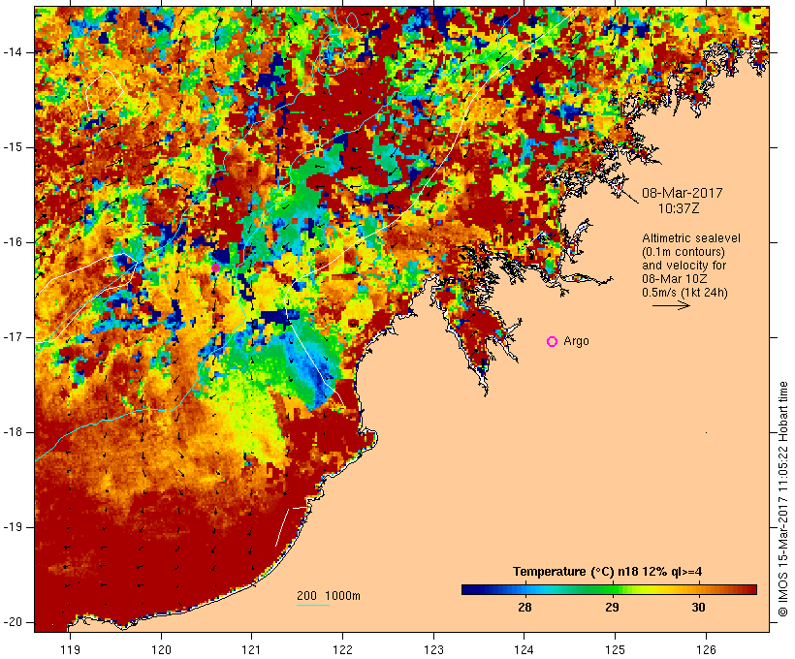Click the latitude label '-14'
Image resolution: width=795 pixels, height=659 pixels.
click(x=13, y=52)
